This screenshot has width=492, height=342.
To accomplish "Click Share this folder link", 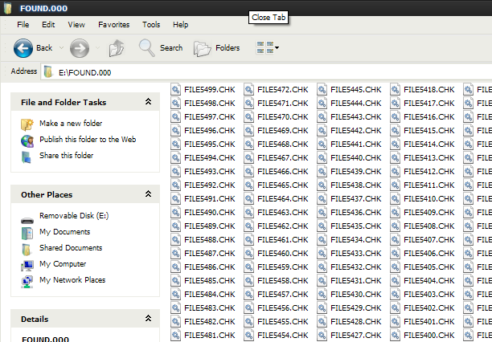I will coord(66,155).
